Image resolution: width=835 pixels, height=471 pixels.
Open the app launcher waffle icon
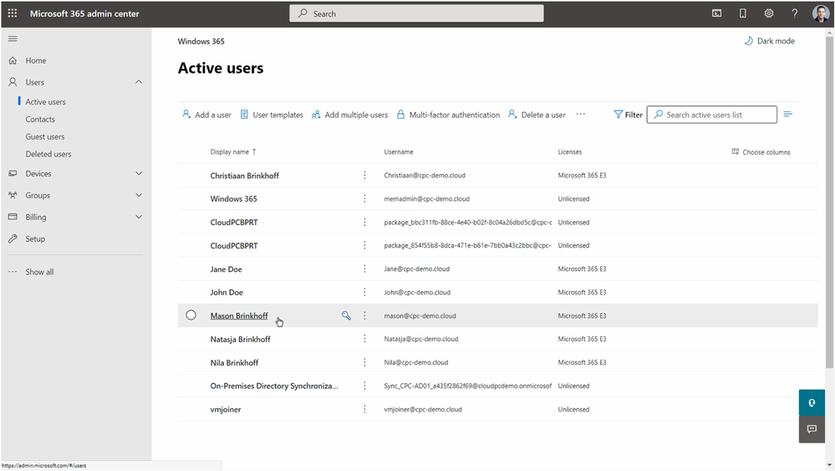point(13,13)
